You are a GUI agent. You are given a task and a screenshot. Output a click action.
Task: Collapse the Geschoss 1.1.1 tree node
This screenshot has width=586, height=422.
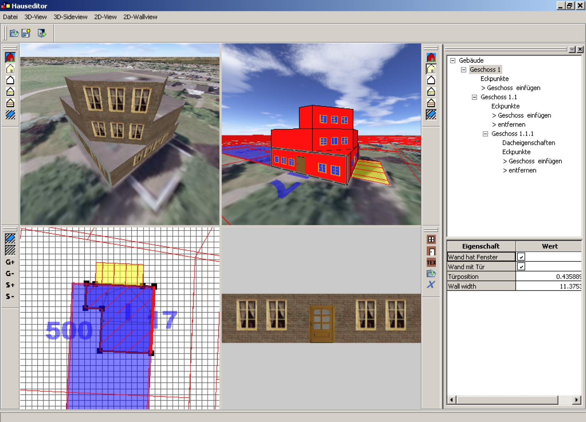pyautogui.click(x=485, y=134)
